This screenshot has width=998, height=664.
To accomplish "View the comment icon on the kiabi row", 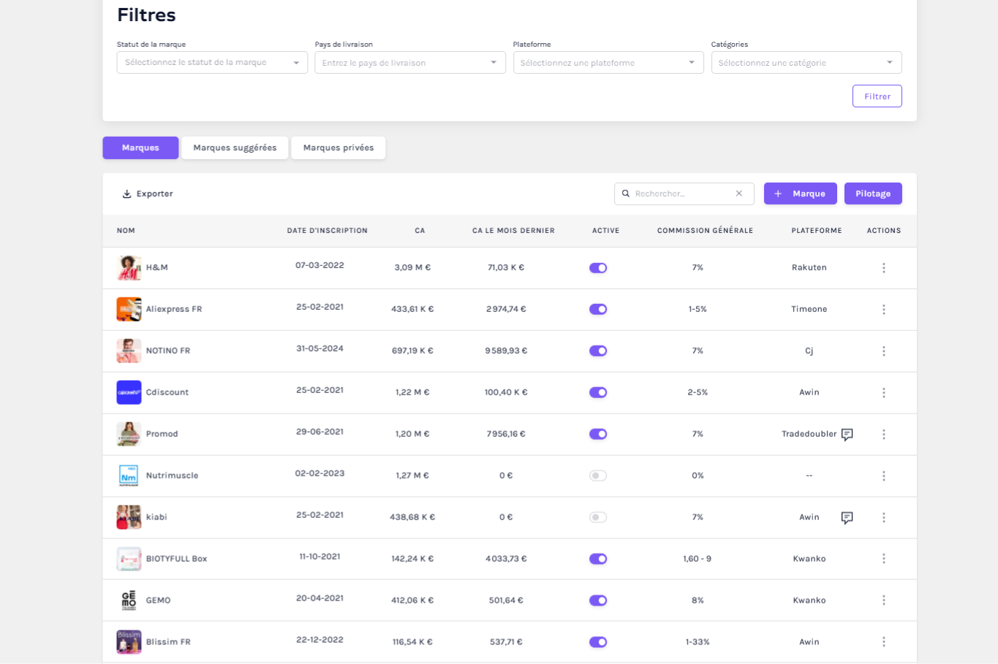I will 847,518.
